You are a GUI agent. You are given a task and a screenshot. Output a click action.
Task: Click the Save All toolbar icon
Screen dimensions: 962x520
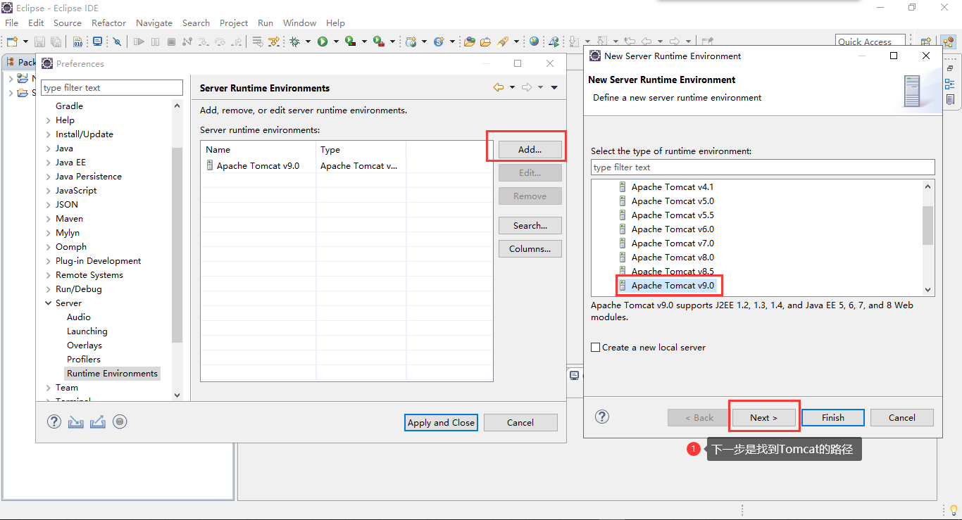click(x=56, y=42)
